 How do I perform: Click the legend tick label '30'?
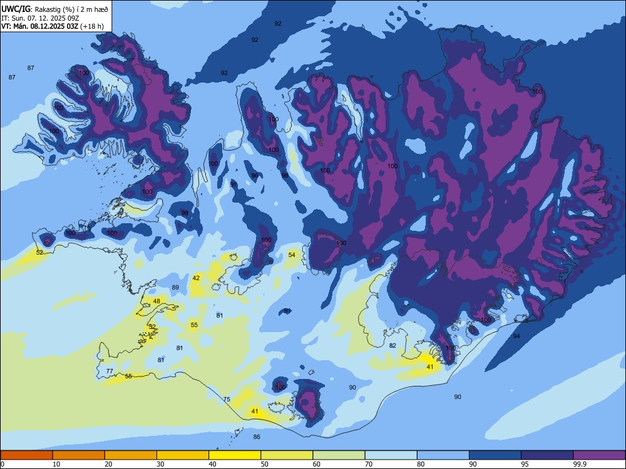click(x=160, y=464)
